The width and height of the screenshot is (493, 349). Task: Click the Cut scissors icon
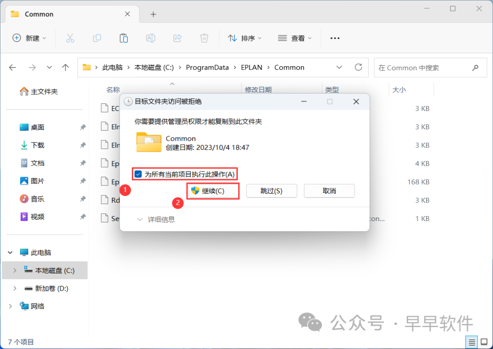[x=70, y=38]
